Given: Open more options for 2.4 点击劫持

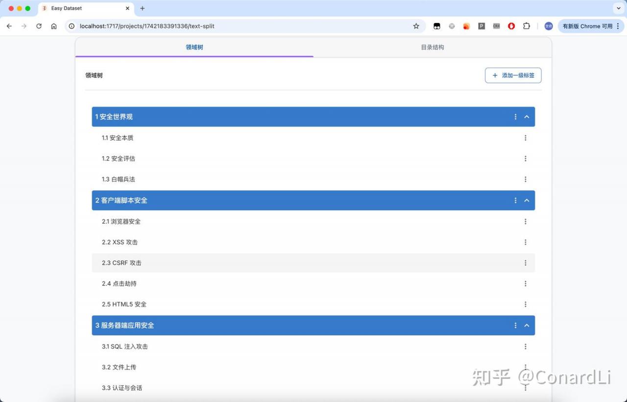Looking at the screenshot, I should tap(525, 284).
